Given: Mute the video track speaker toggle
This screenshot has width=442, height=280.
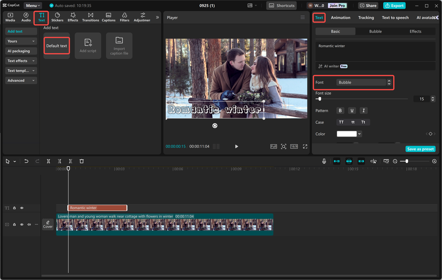Looking at the screenshot, I should (x=29, y=224).
